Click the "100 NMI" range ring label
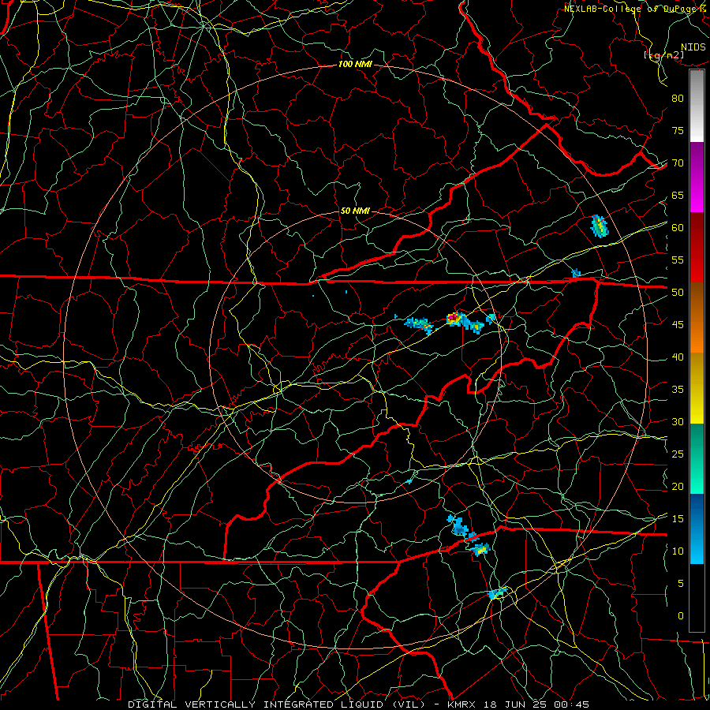Screen dimensions: 710x710 pyautogui.click(x=355, y=65)
